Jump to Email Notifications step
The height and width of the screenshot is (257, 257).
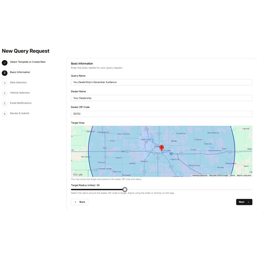click(21, 103)
